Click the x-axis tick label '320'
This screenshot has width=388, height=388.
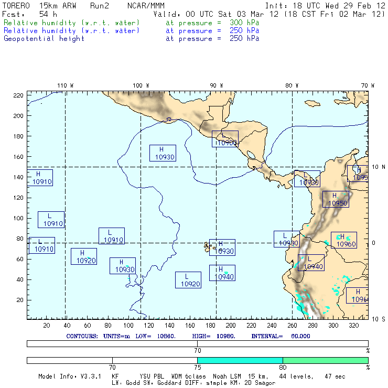pyautogui.click(x=353, y=326)
